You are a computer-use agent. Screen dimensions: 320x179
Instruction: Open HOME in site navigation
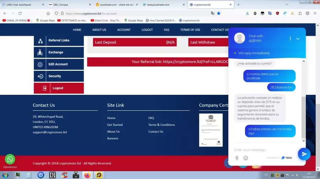point(77,30)
